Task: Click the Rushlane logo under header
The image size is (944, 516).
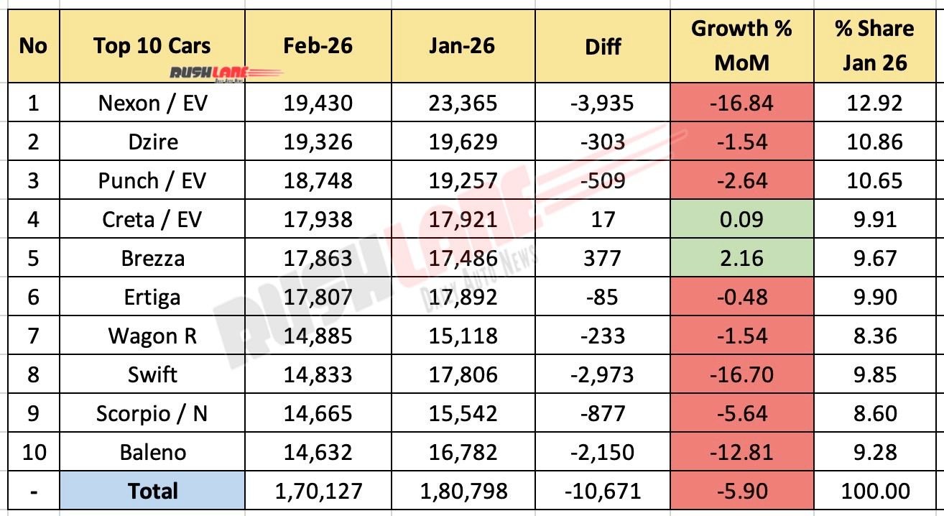Action: point(225,73)
